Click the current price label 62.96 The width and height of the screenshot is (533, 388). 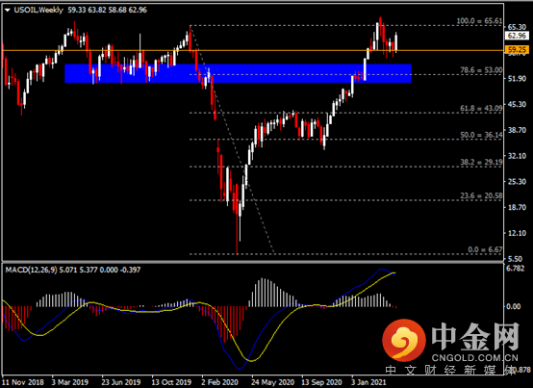[517, 36]
